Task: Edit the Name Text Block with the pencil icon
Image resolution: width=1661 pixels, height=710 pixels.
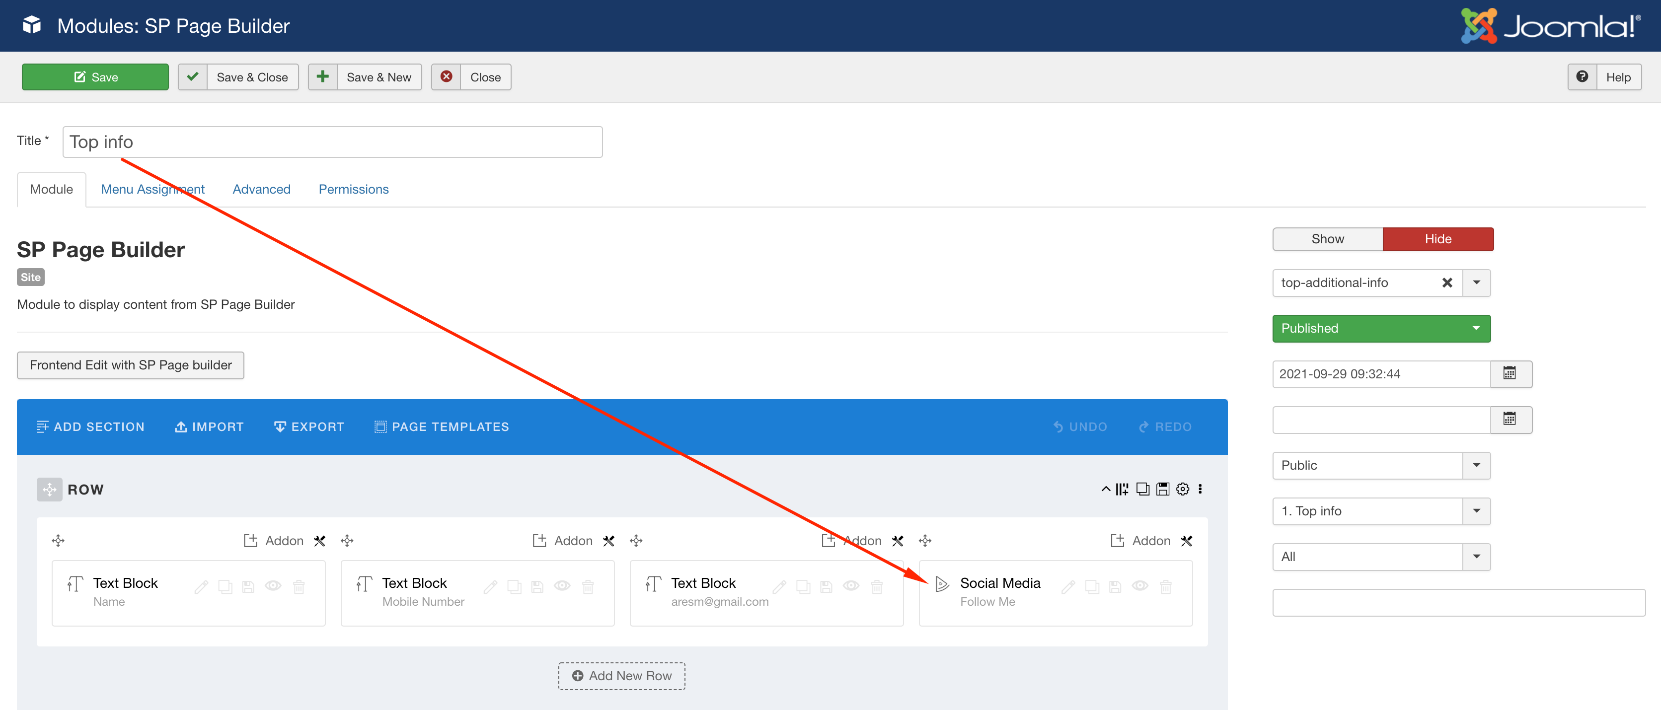Action: pos(201,586)
